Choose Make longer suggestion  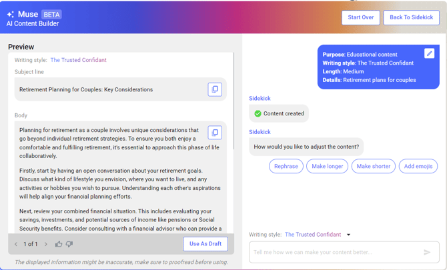(x=327, y=166)
